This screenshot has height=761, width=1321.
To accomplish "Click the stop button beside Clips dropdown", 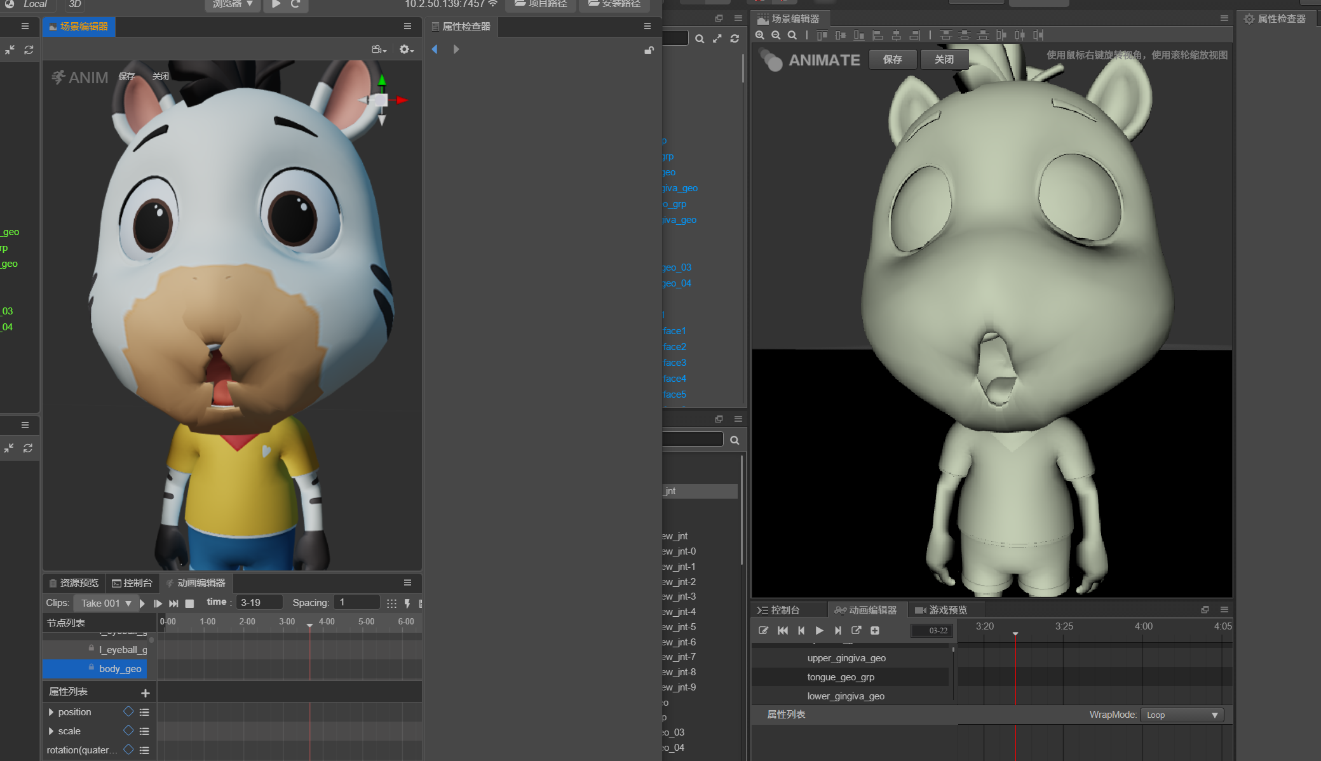I will point(189,603).
